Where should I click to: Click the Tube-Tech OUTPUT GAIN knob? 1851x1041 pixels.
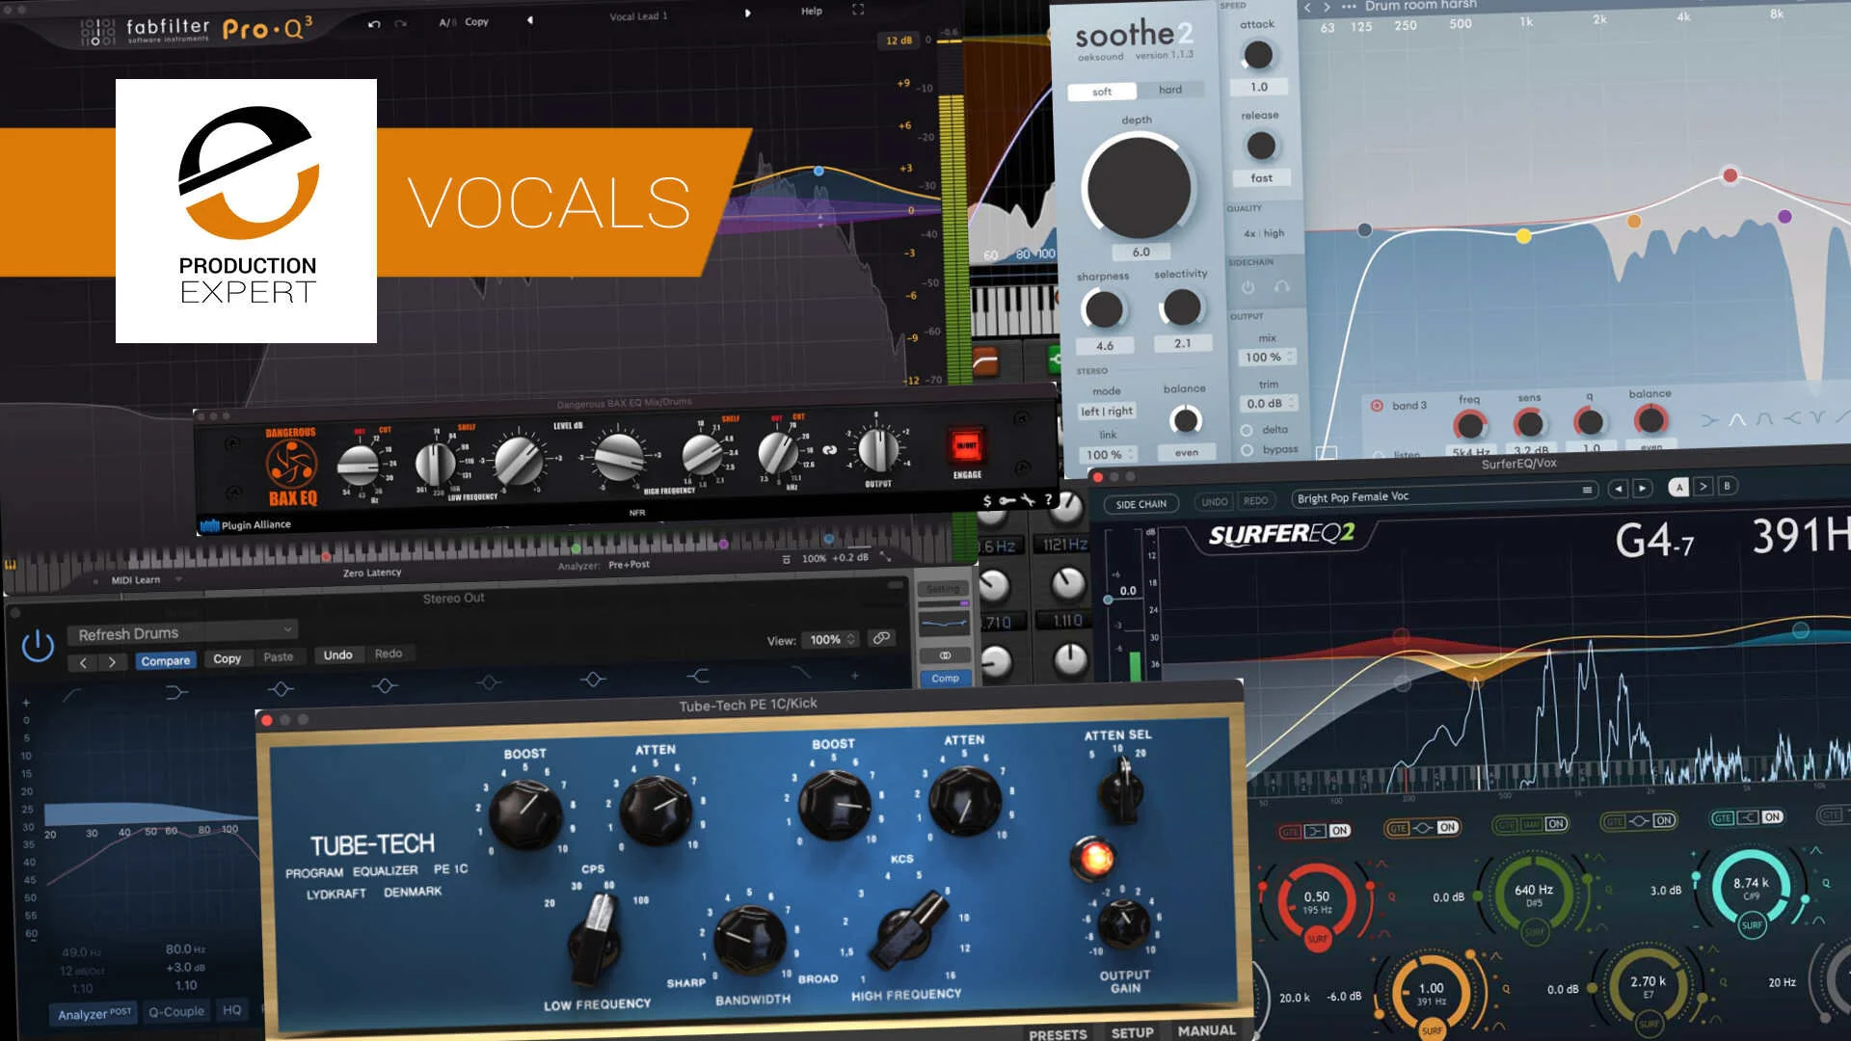click(x=1123, y=922)
